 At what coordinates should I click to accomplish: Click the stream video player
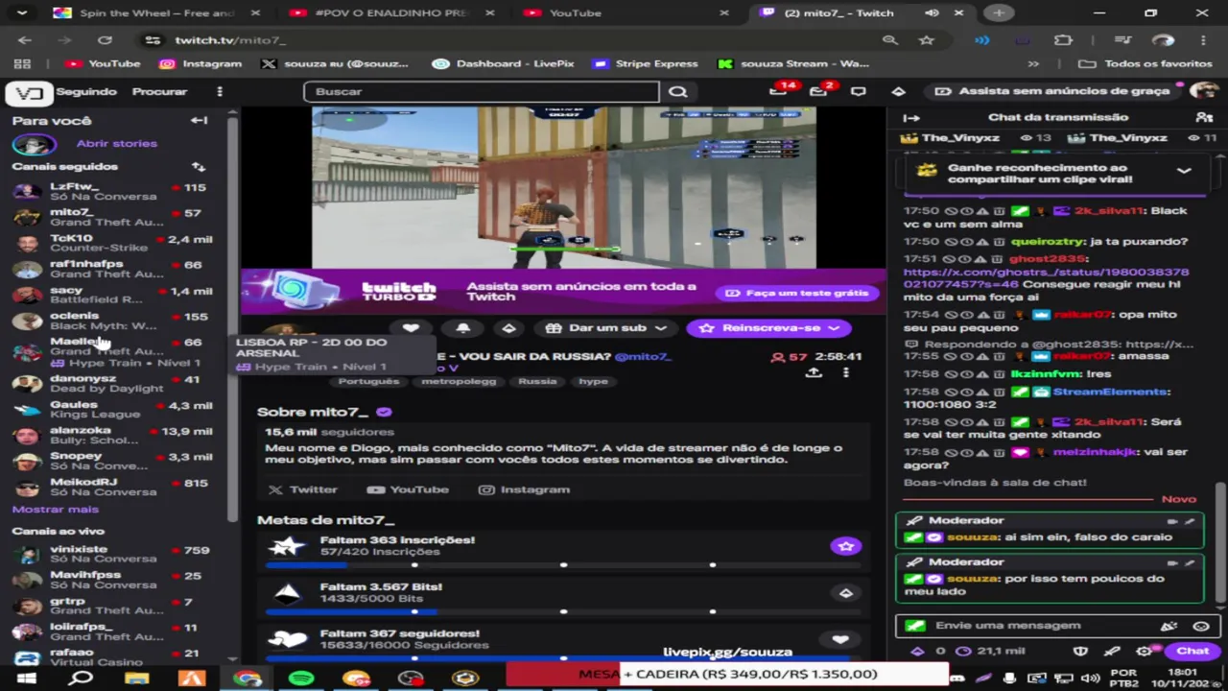point(564,187)
